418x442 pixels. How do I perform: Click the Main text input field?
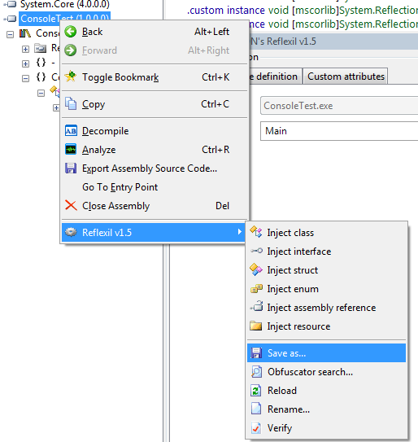tap(339, 131)
